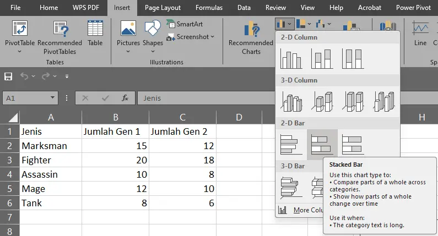Choose the 3-D Clustered Column chart
The image size is (438, 236).
click(x=291, y=102)
